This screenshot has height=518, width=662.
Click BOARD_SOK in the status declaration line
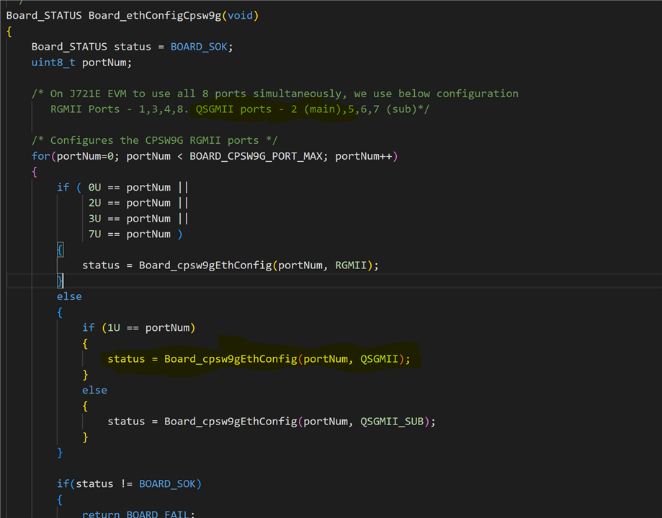click(199, 47)
